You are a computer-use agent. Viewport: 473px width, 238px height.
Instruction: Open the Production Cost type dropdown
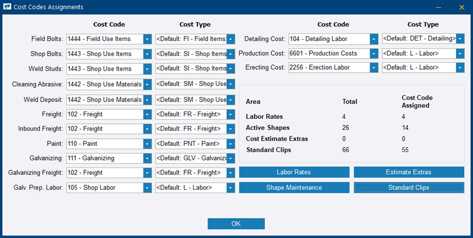[460, 53]
